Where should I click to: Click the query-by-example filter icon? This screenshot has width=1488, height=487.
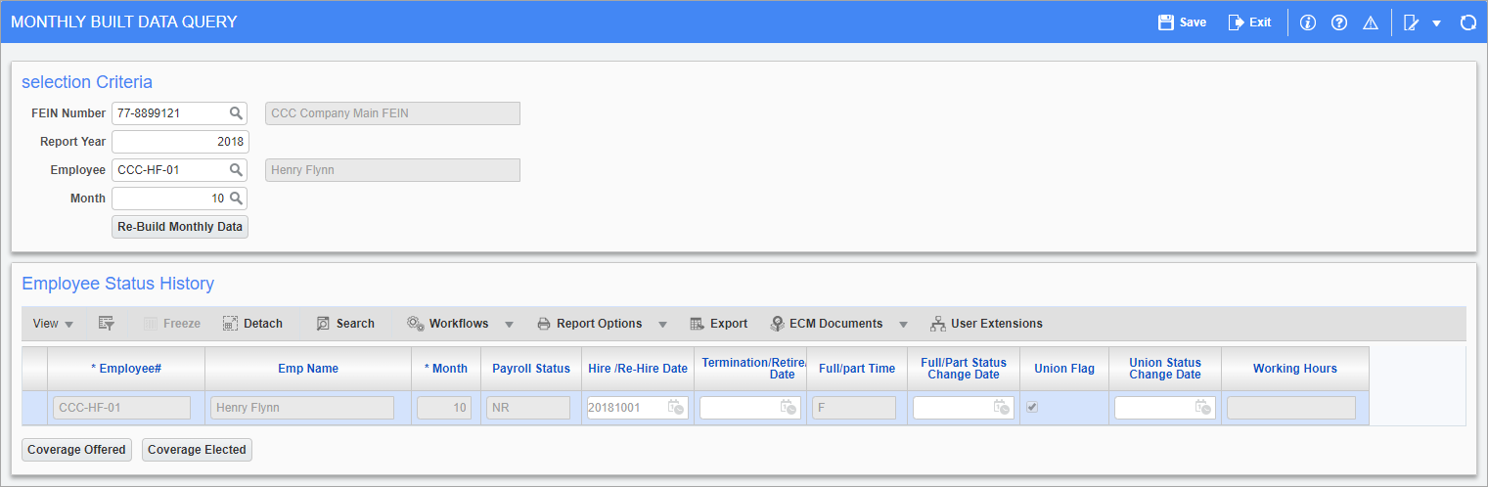(x=107, y=324)
